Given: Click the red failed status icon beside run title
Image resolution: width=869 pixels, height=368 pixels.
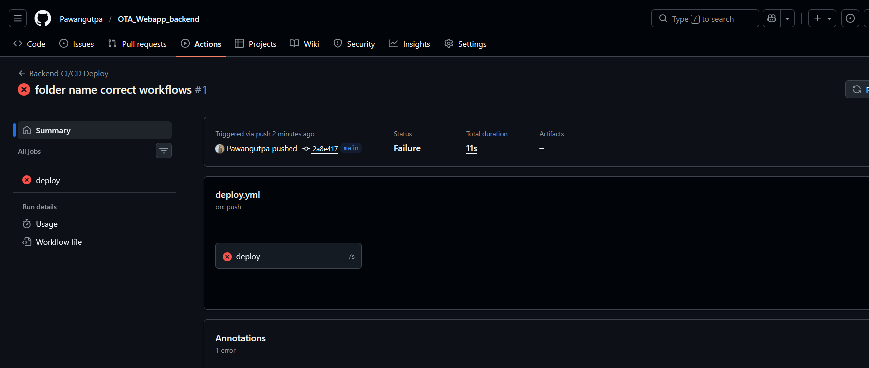Looking at the screenshot, I should point(24,90).
